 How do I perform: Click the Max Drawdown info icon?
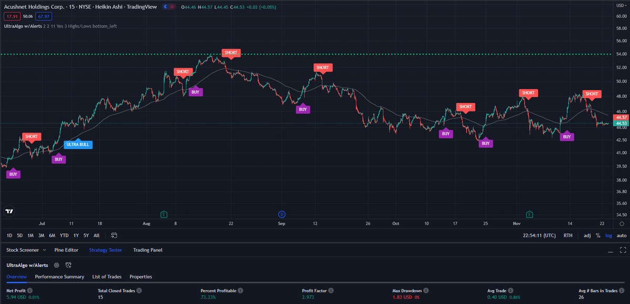point(426,290)
